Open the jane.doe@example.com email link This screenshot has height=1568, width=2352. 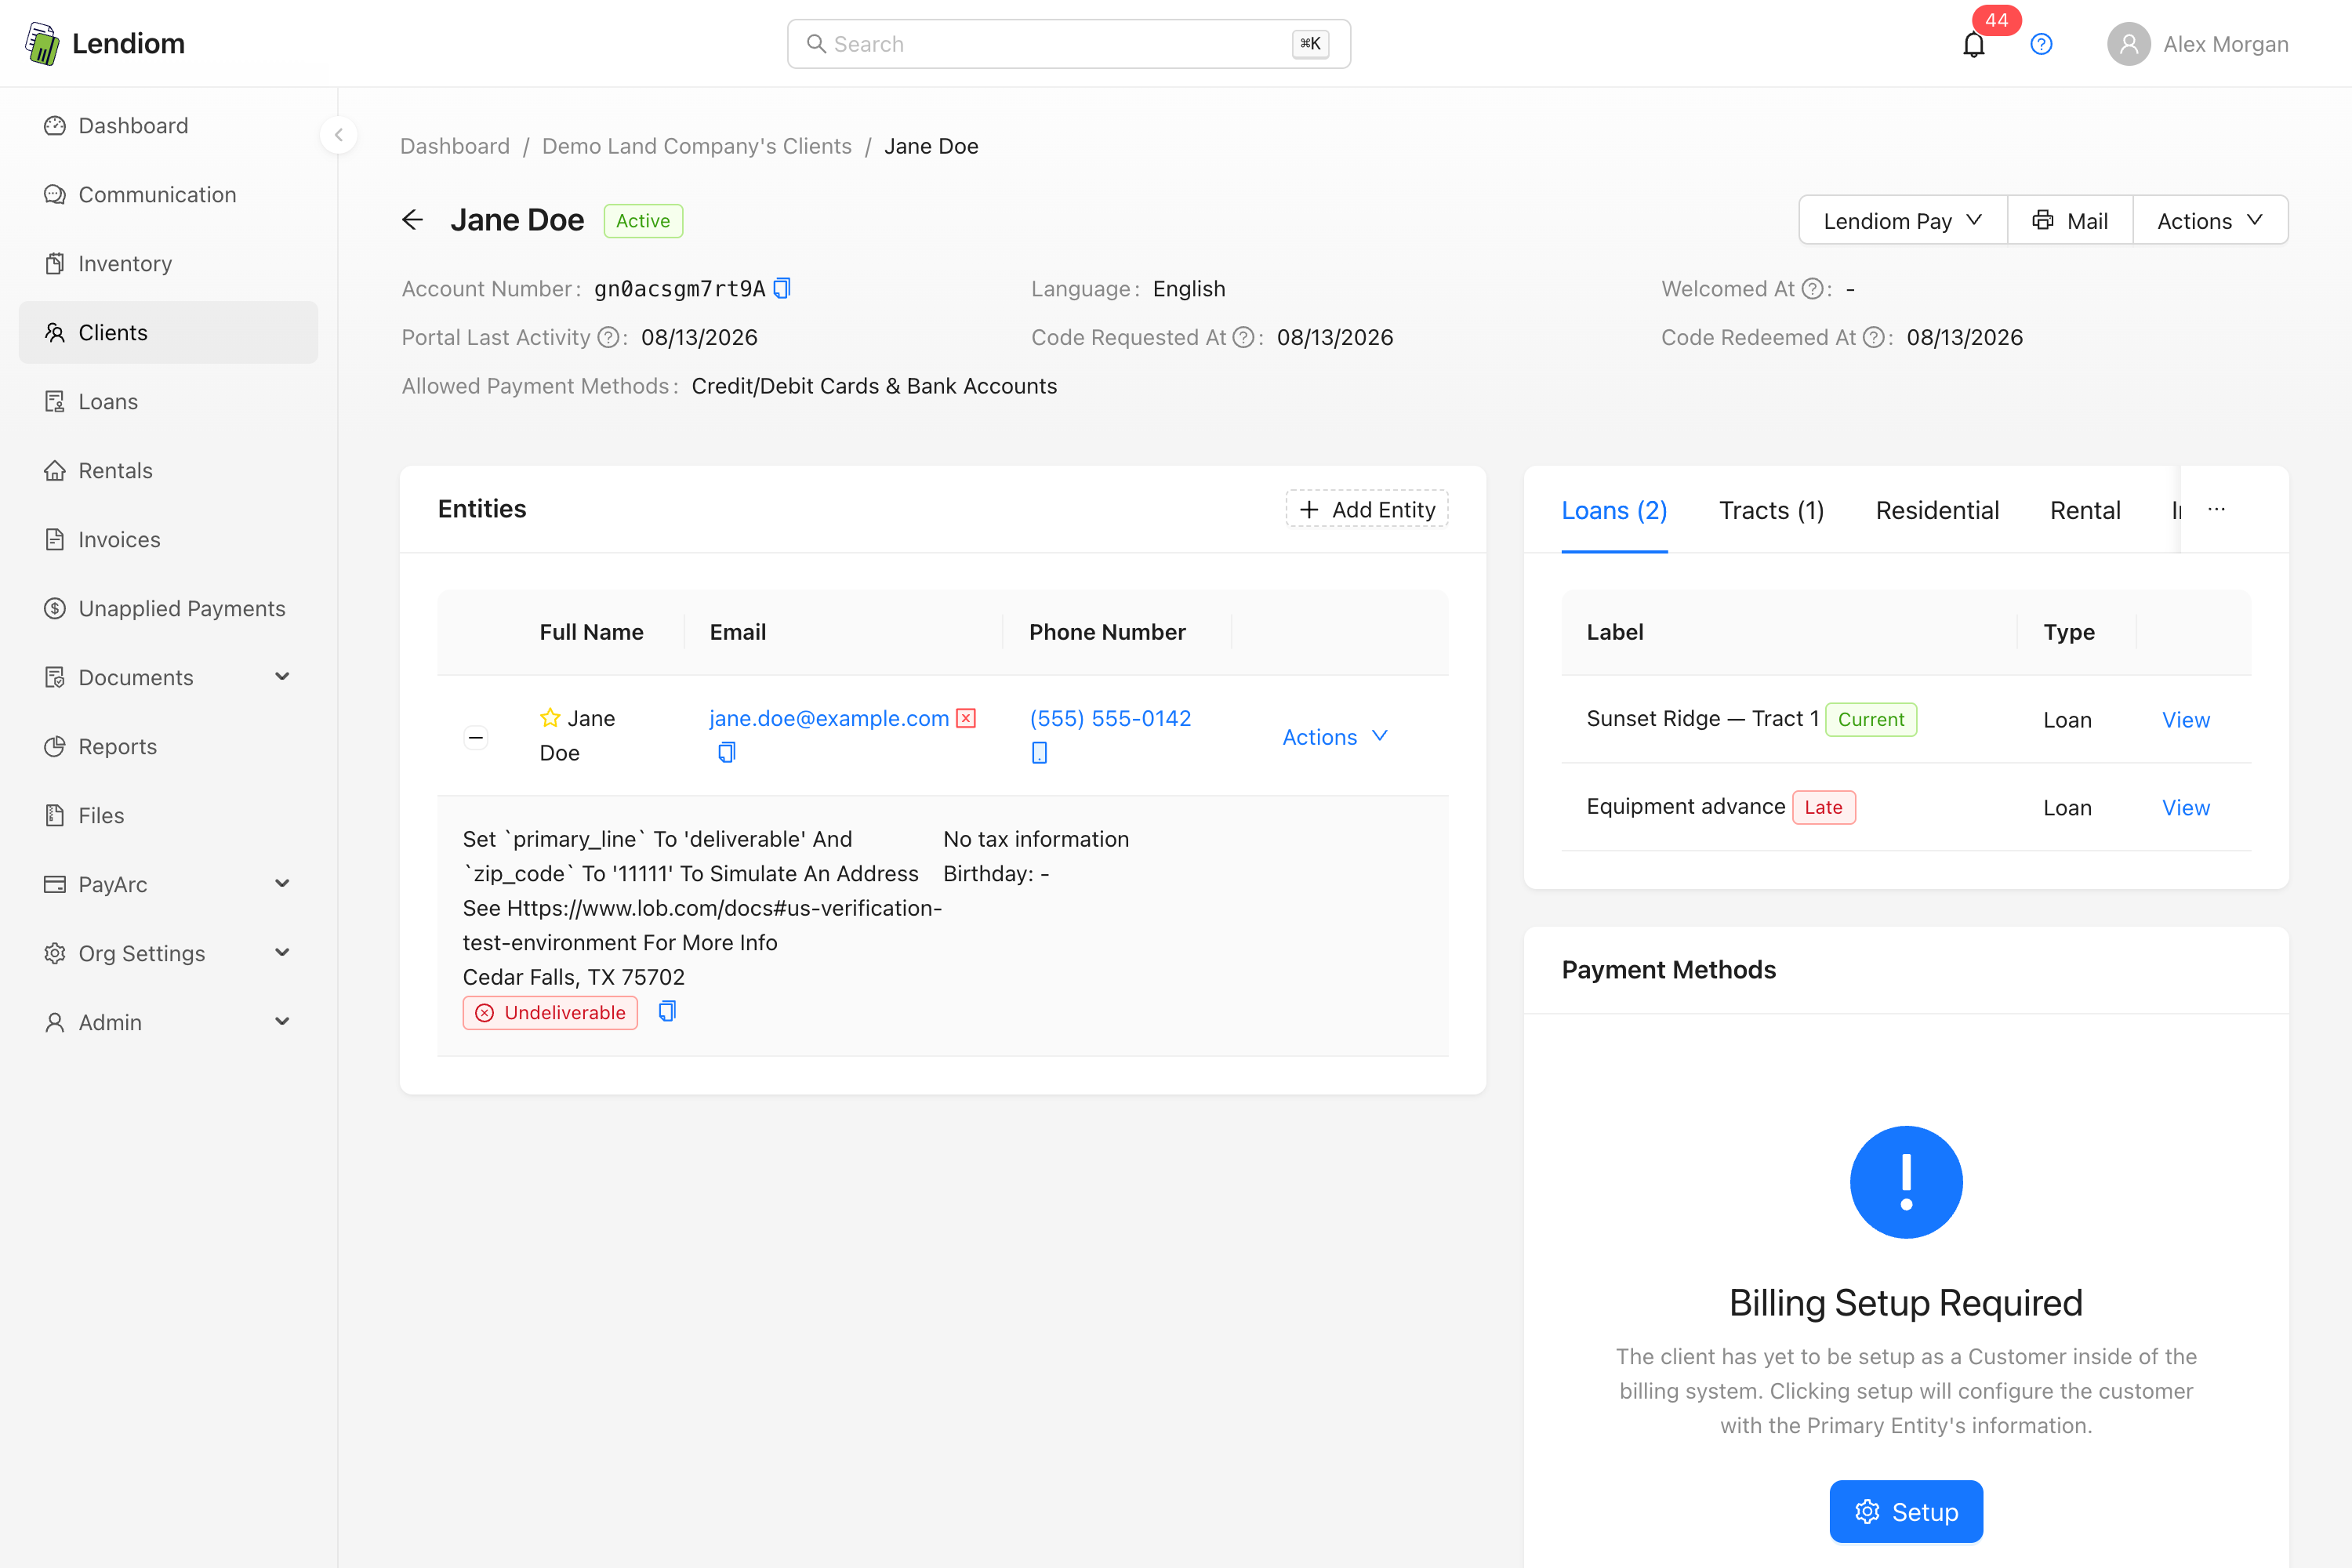pyautogui.click(x=829, y=718)
